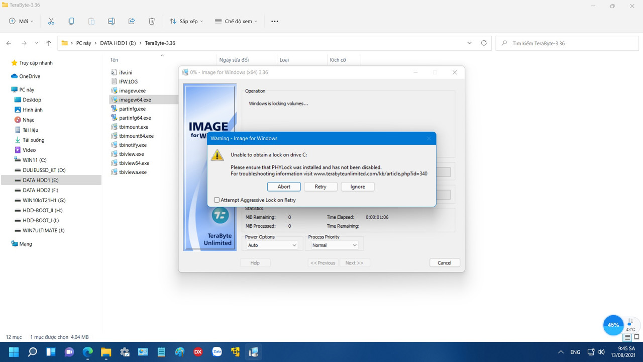
Task: Select the ifw.ini file
Action: (126, 72)
